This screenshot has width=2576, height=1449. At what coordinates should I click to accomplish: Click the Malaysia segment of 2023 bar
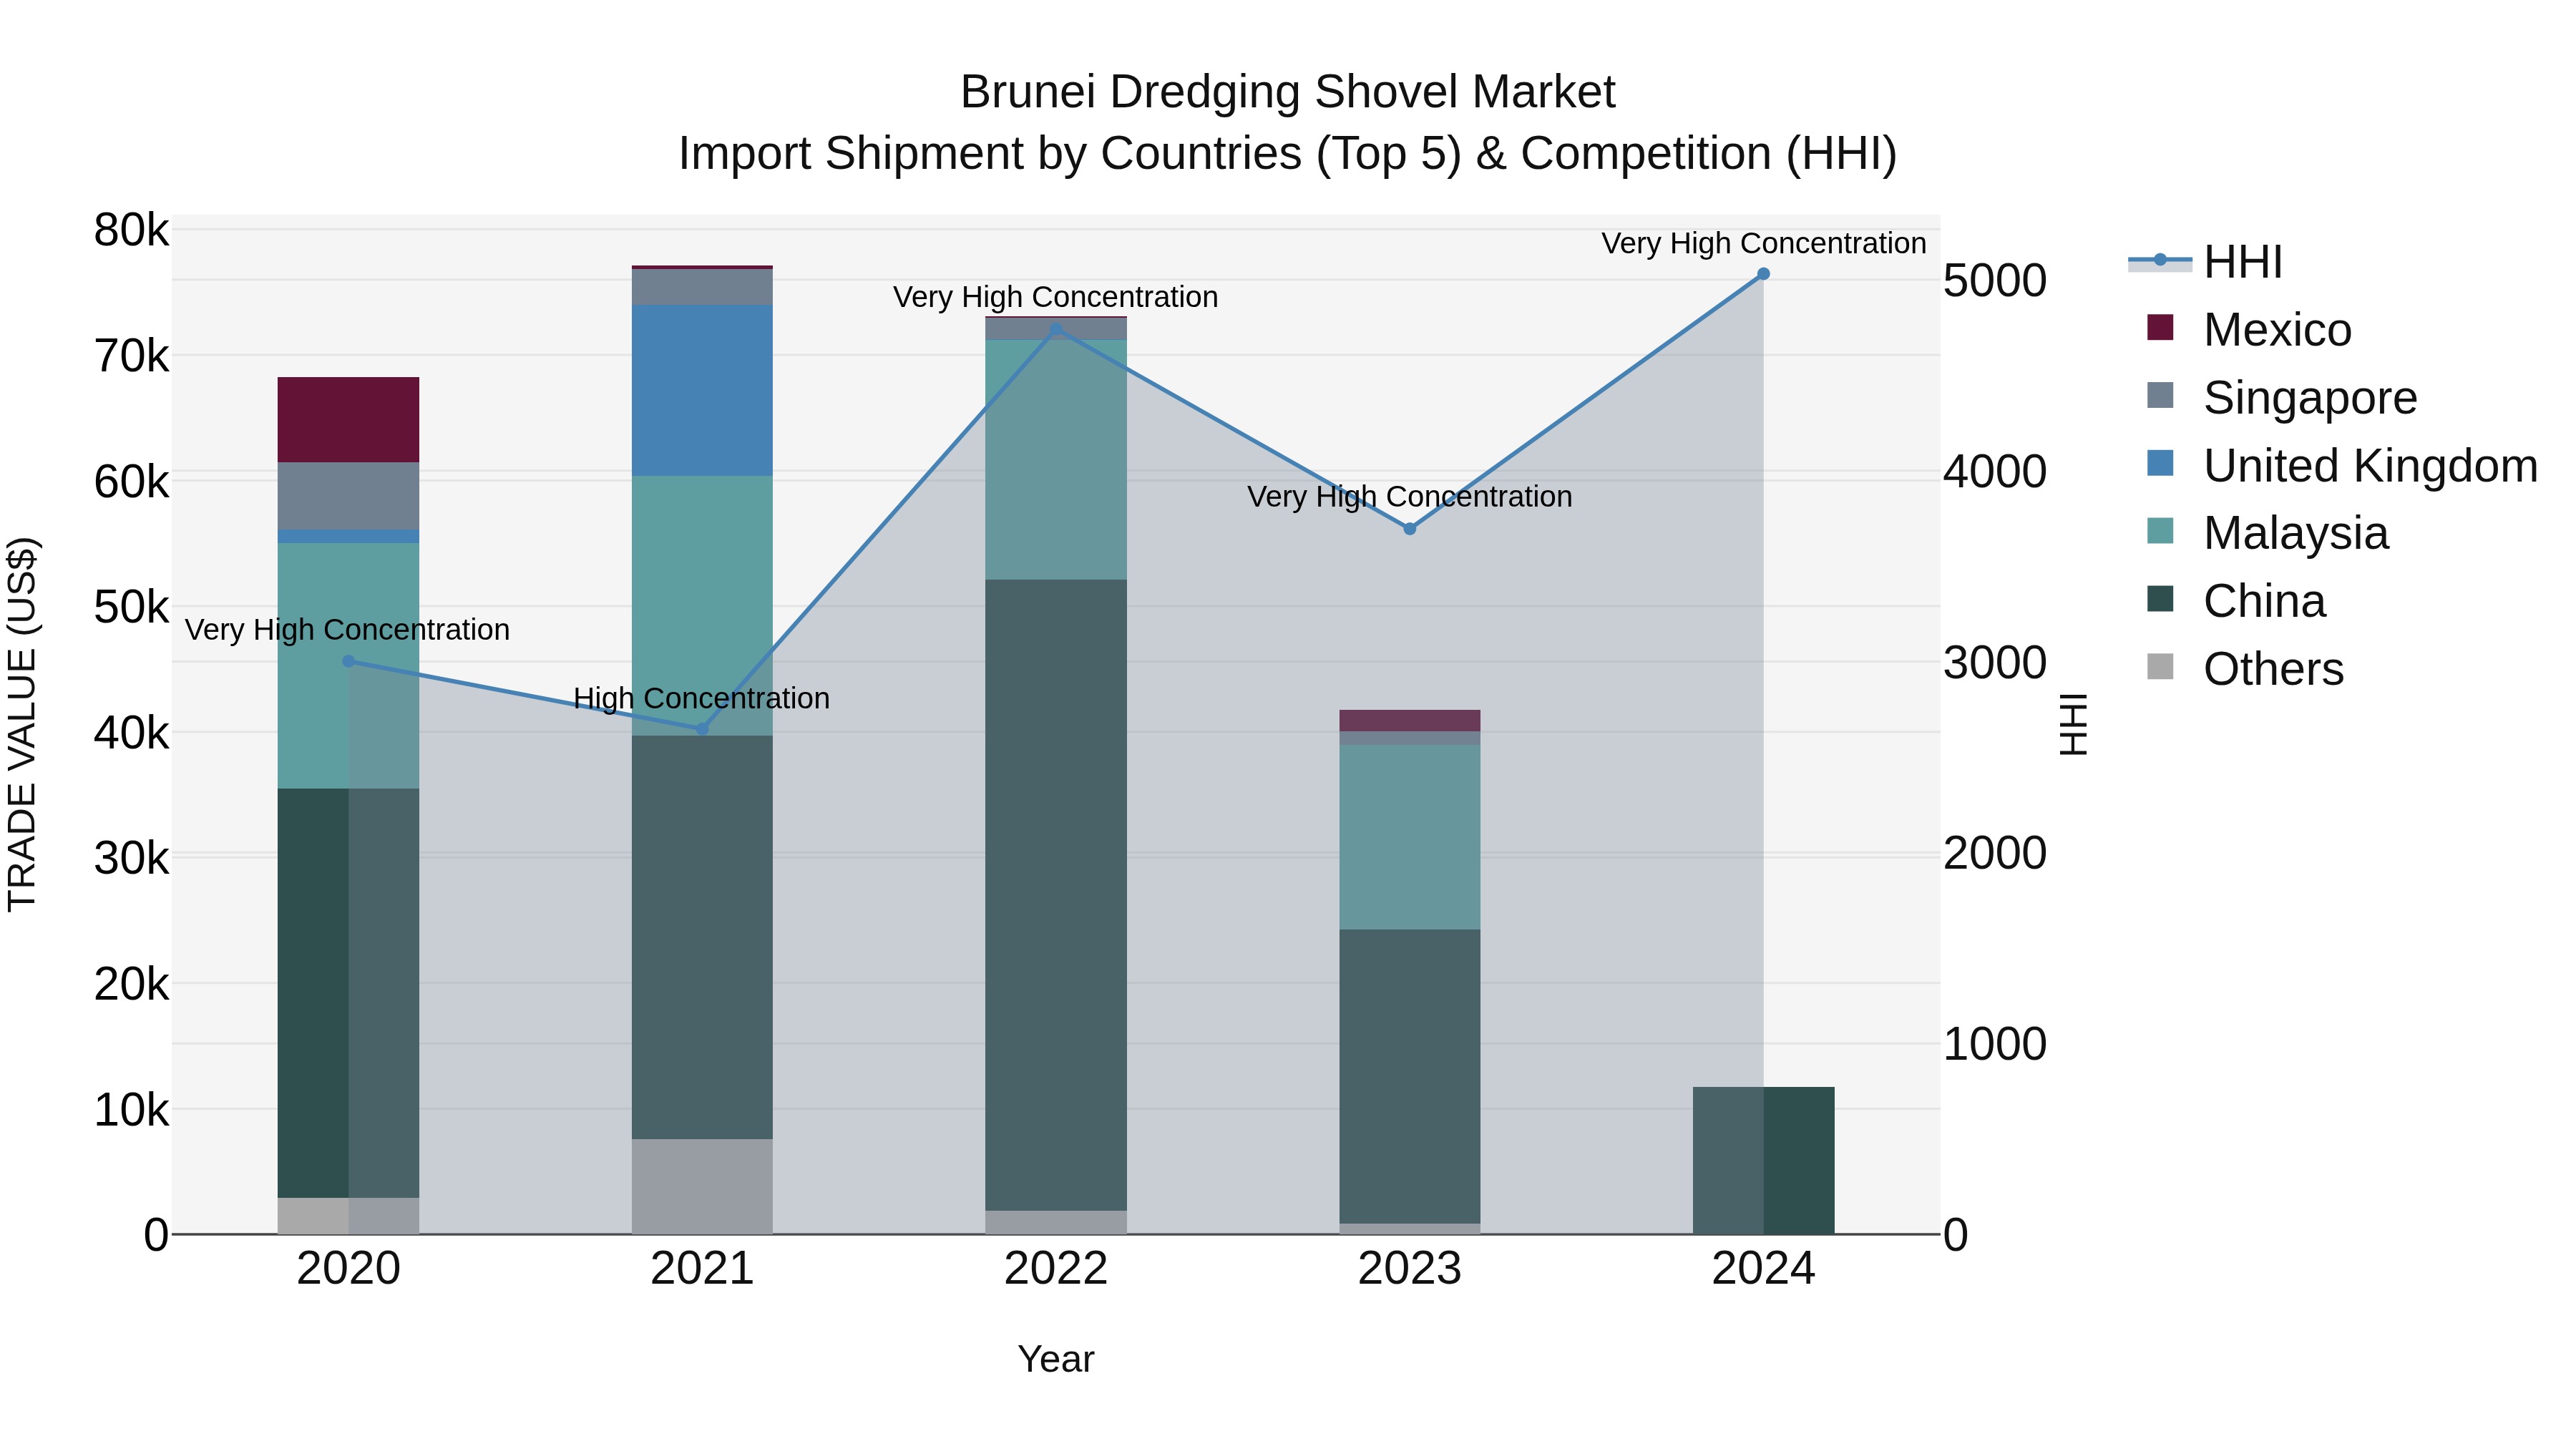pyautogui.click(x=1410, y=838)
